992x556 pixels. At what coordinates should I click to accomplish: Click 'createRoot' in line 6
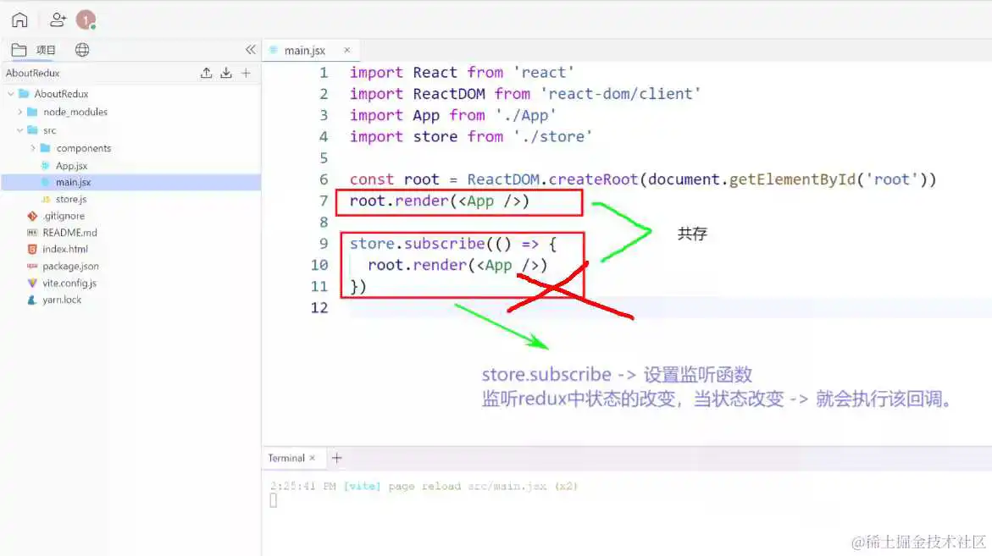pos(593,179)
